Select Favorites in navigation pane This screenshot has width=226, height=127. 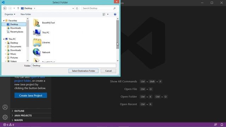coord(13,20)
